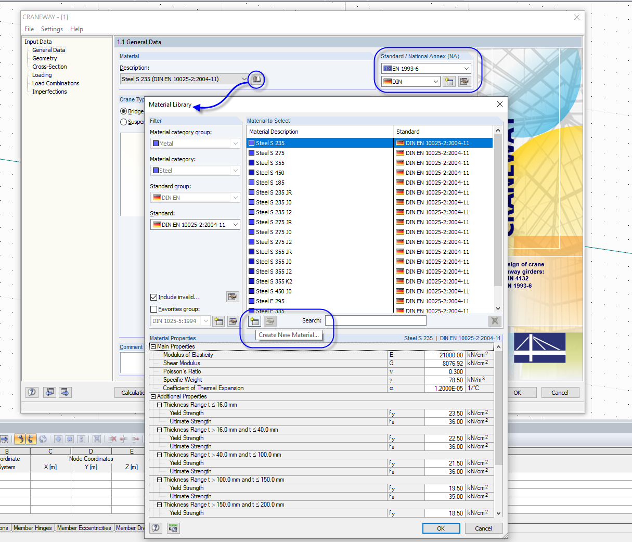Open the DIN 1025-5:1994 favorites dropdown
Viewport: 632px width, 542px height.
point(206,321)
